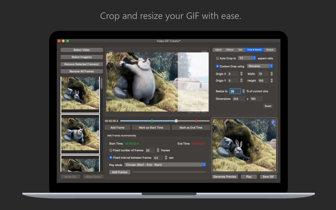Screen dimensions: 336x210
Task: Click the green start time marker on timeline
Action: tap(152, 121)
